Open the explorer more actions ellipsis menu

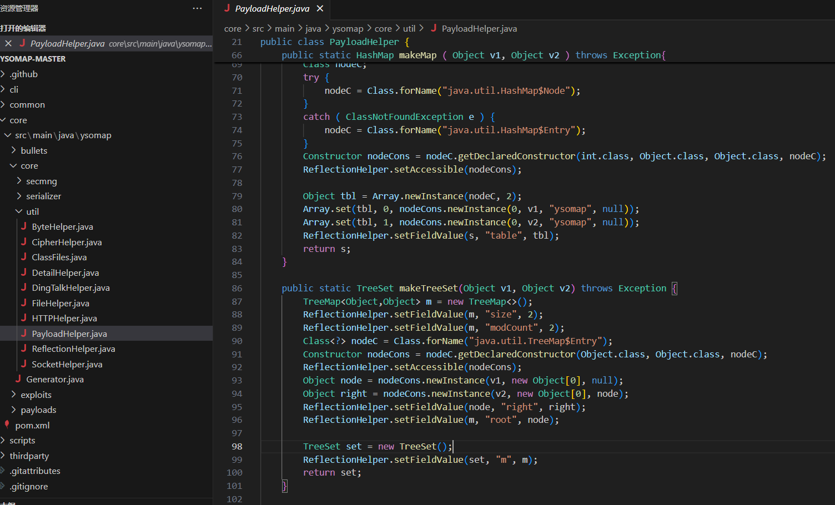coord(197,8)
